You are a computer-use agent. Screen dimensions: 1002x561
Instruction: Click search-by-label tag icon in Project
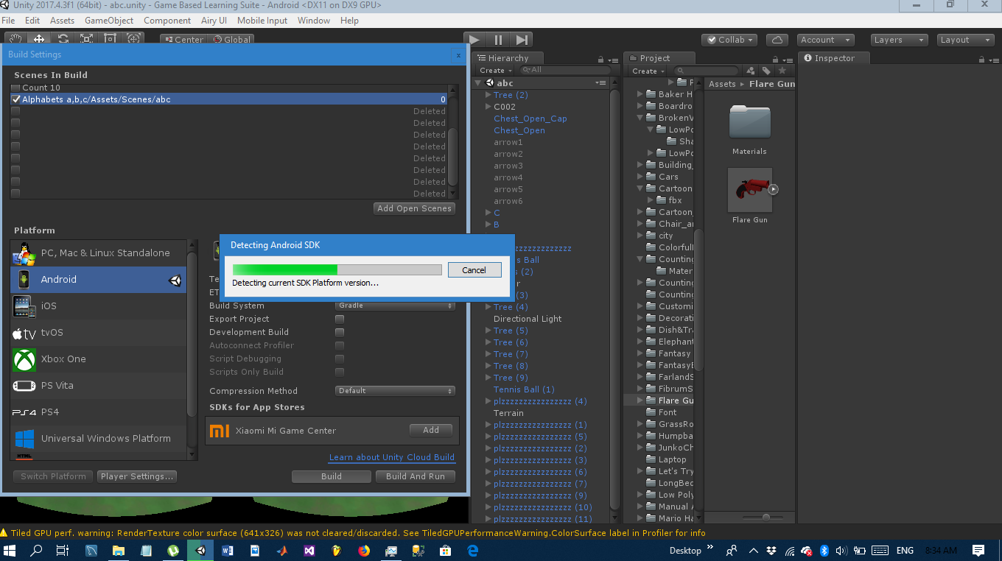[766, 71]
